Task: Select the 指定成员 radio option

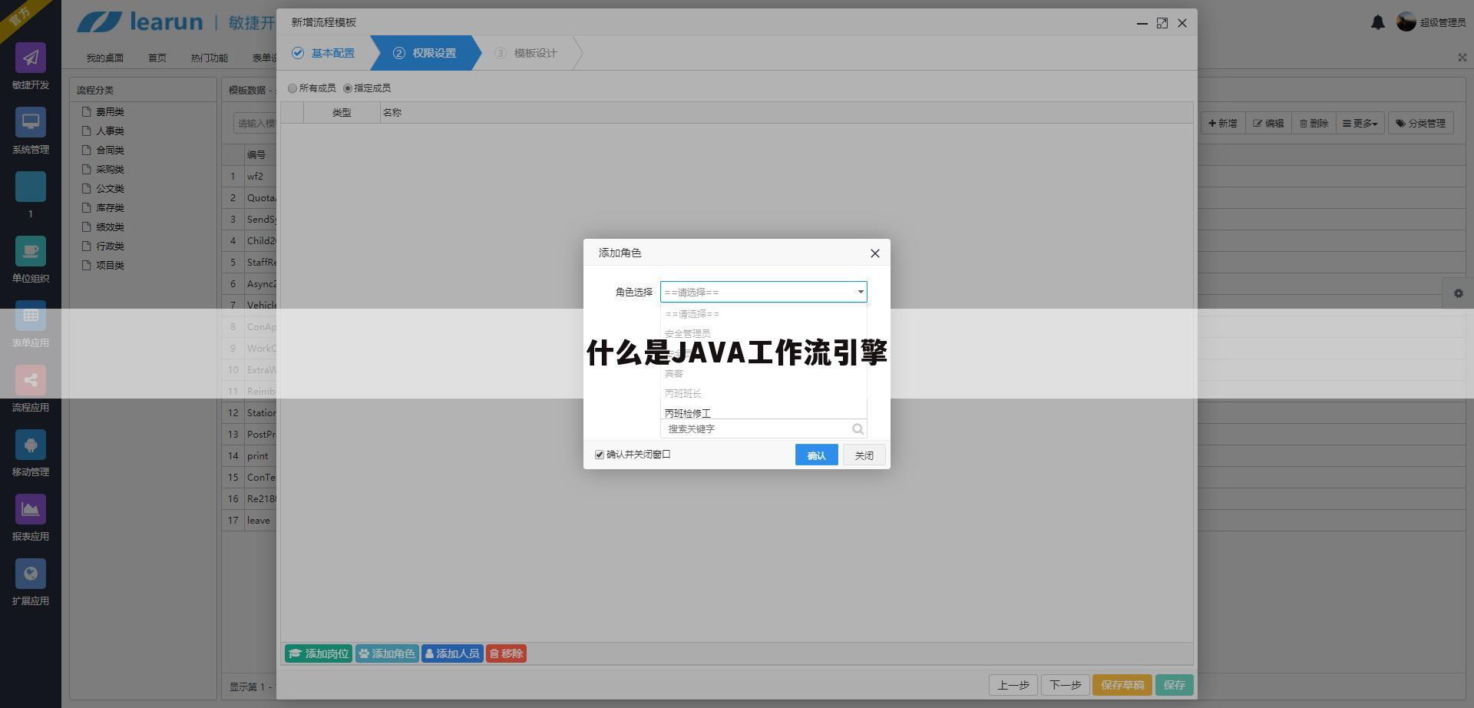Action: pos(347,88)
